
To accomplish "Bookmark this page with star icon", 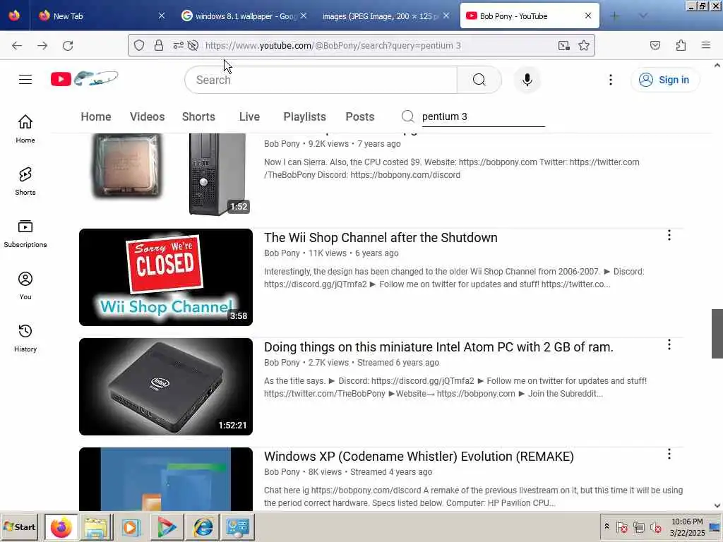I will [x=584, y=45].
